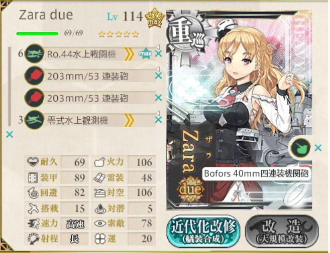The height and width of the screenshot is (253, 330).
Task: Unequip the Bofors 40mm expansion slot item
Action: [x=318, y=148]
